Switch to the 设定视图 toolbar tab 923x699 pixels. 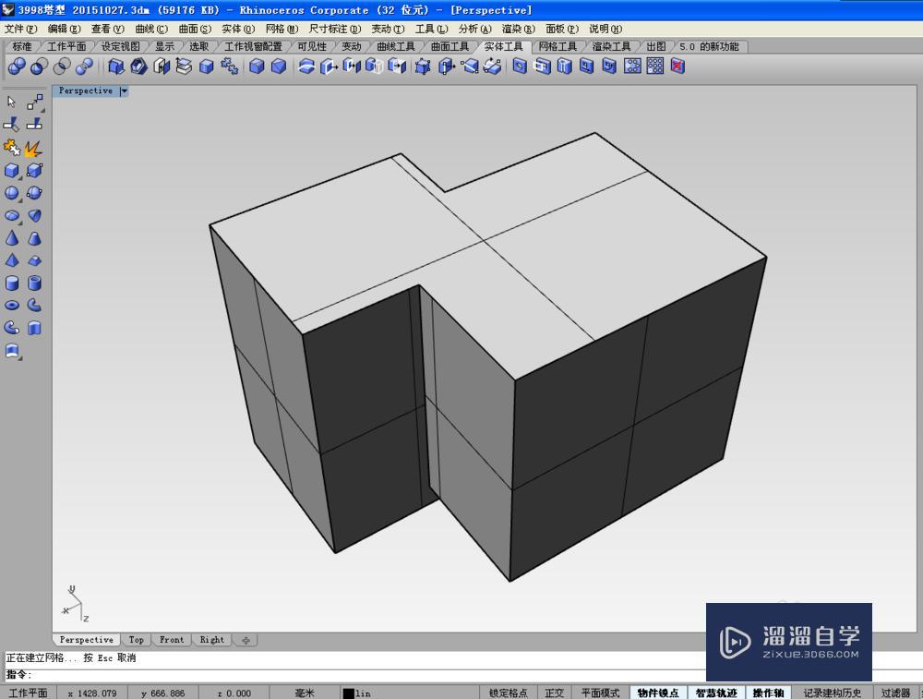click(120, 46)
